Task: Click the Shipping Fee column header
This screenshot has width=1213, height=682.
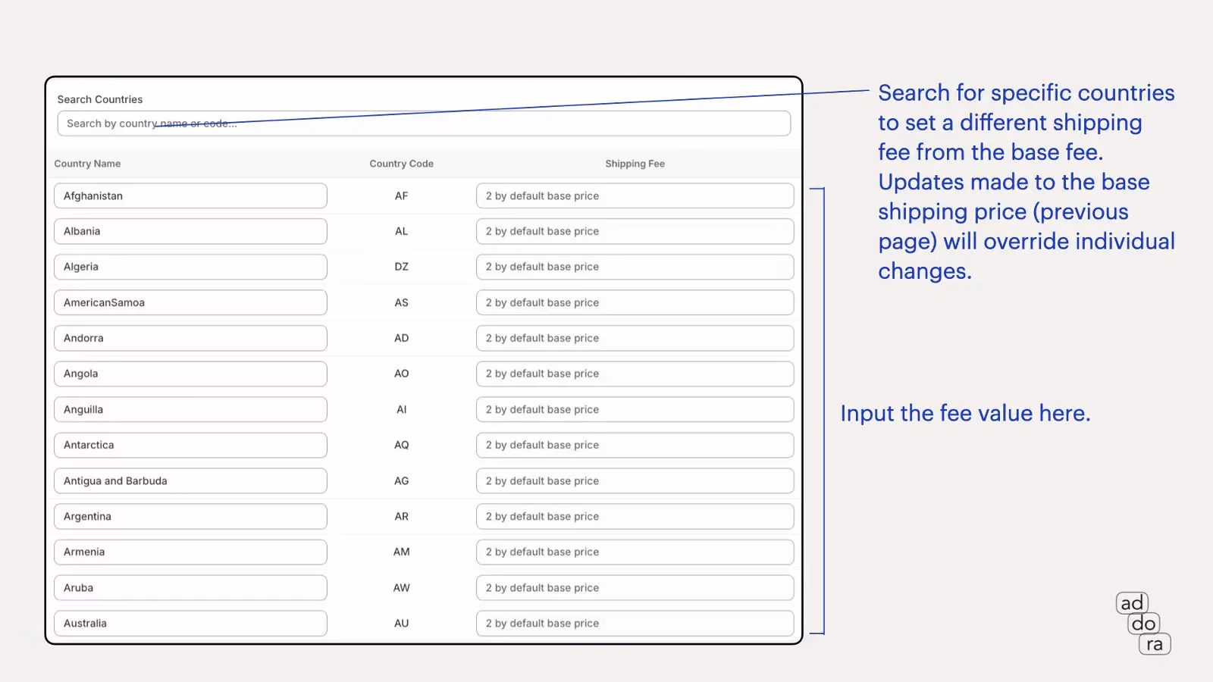Action: coord(635,164)
